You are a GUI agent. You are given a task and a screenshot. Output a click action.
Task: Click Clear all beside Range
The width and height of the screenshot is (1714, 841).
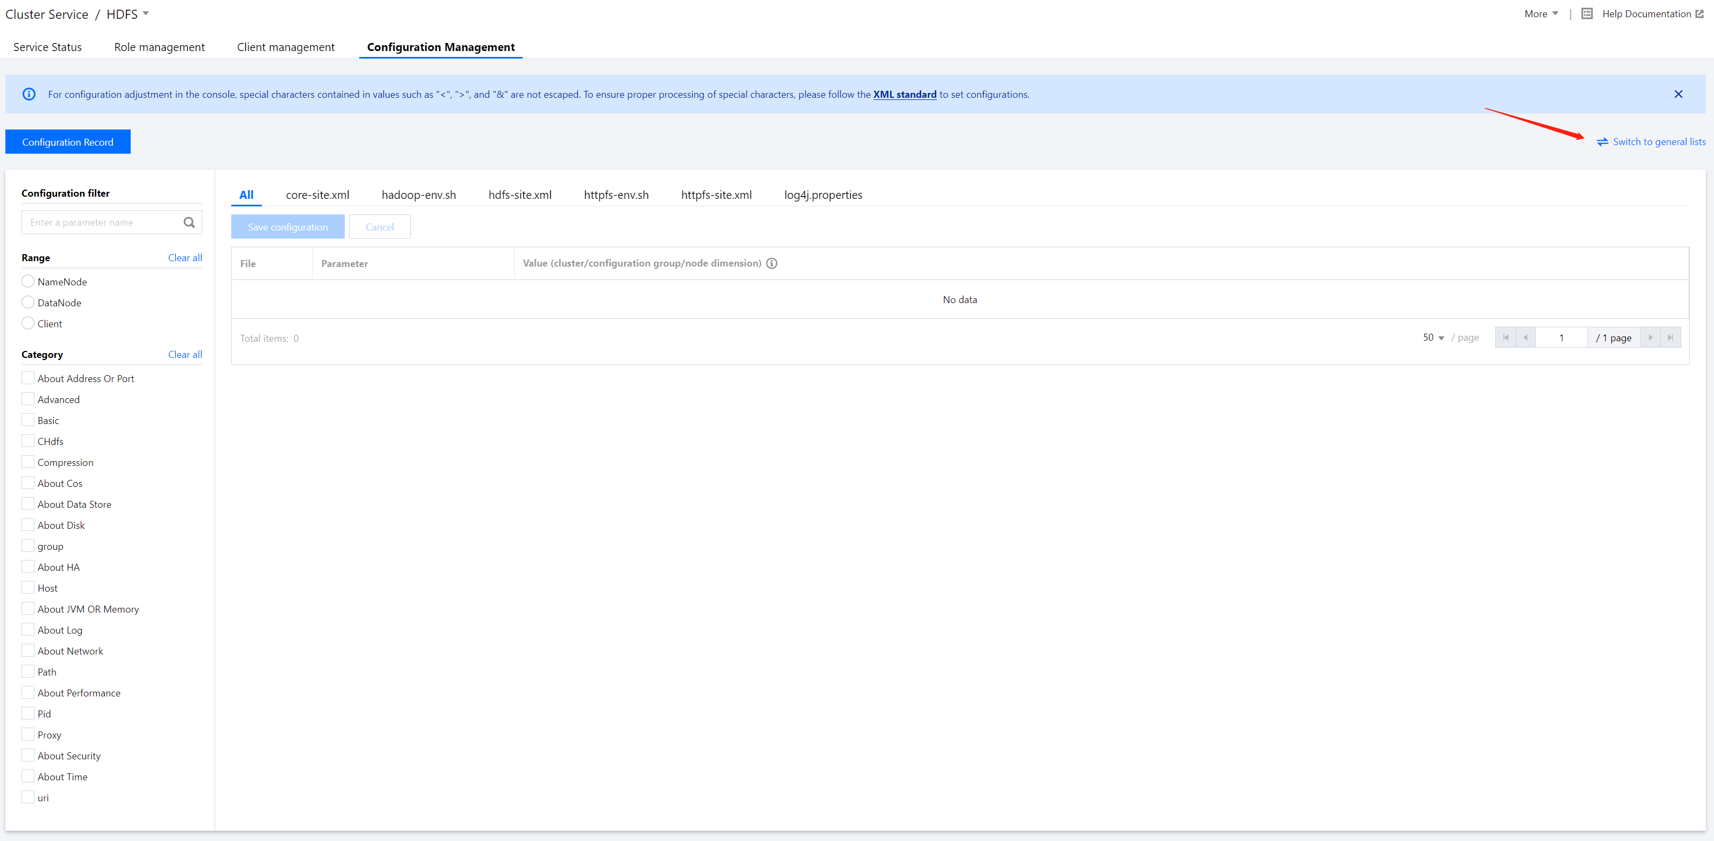tap(185, 258)
